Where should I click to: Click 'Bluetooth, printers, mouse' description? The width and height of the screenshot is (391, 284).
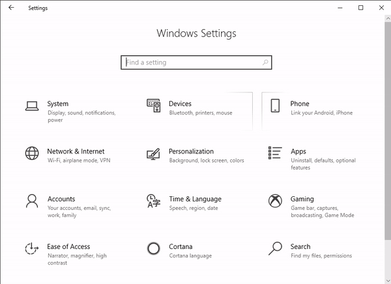coord(201,113)
